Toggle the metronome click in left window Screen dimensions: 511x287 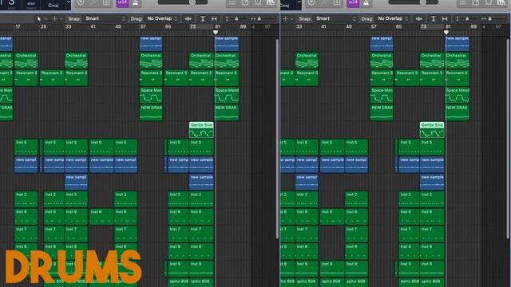click(135, 3)
